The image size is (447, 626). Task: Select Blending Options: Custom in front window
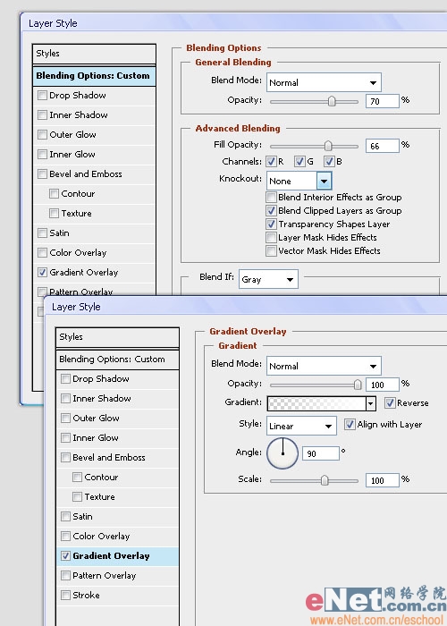click(117, 360)
